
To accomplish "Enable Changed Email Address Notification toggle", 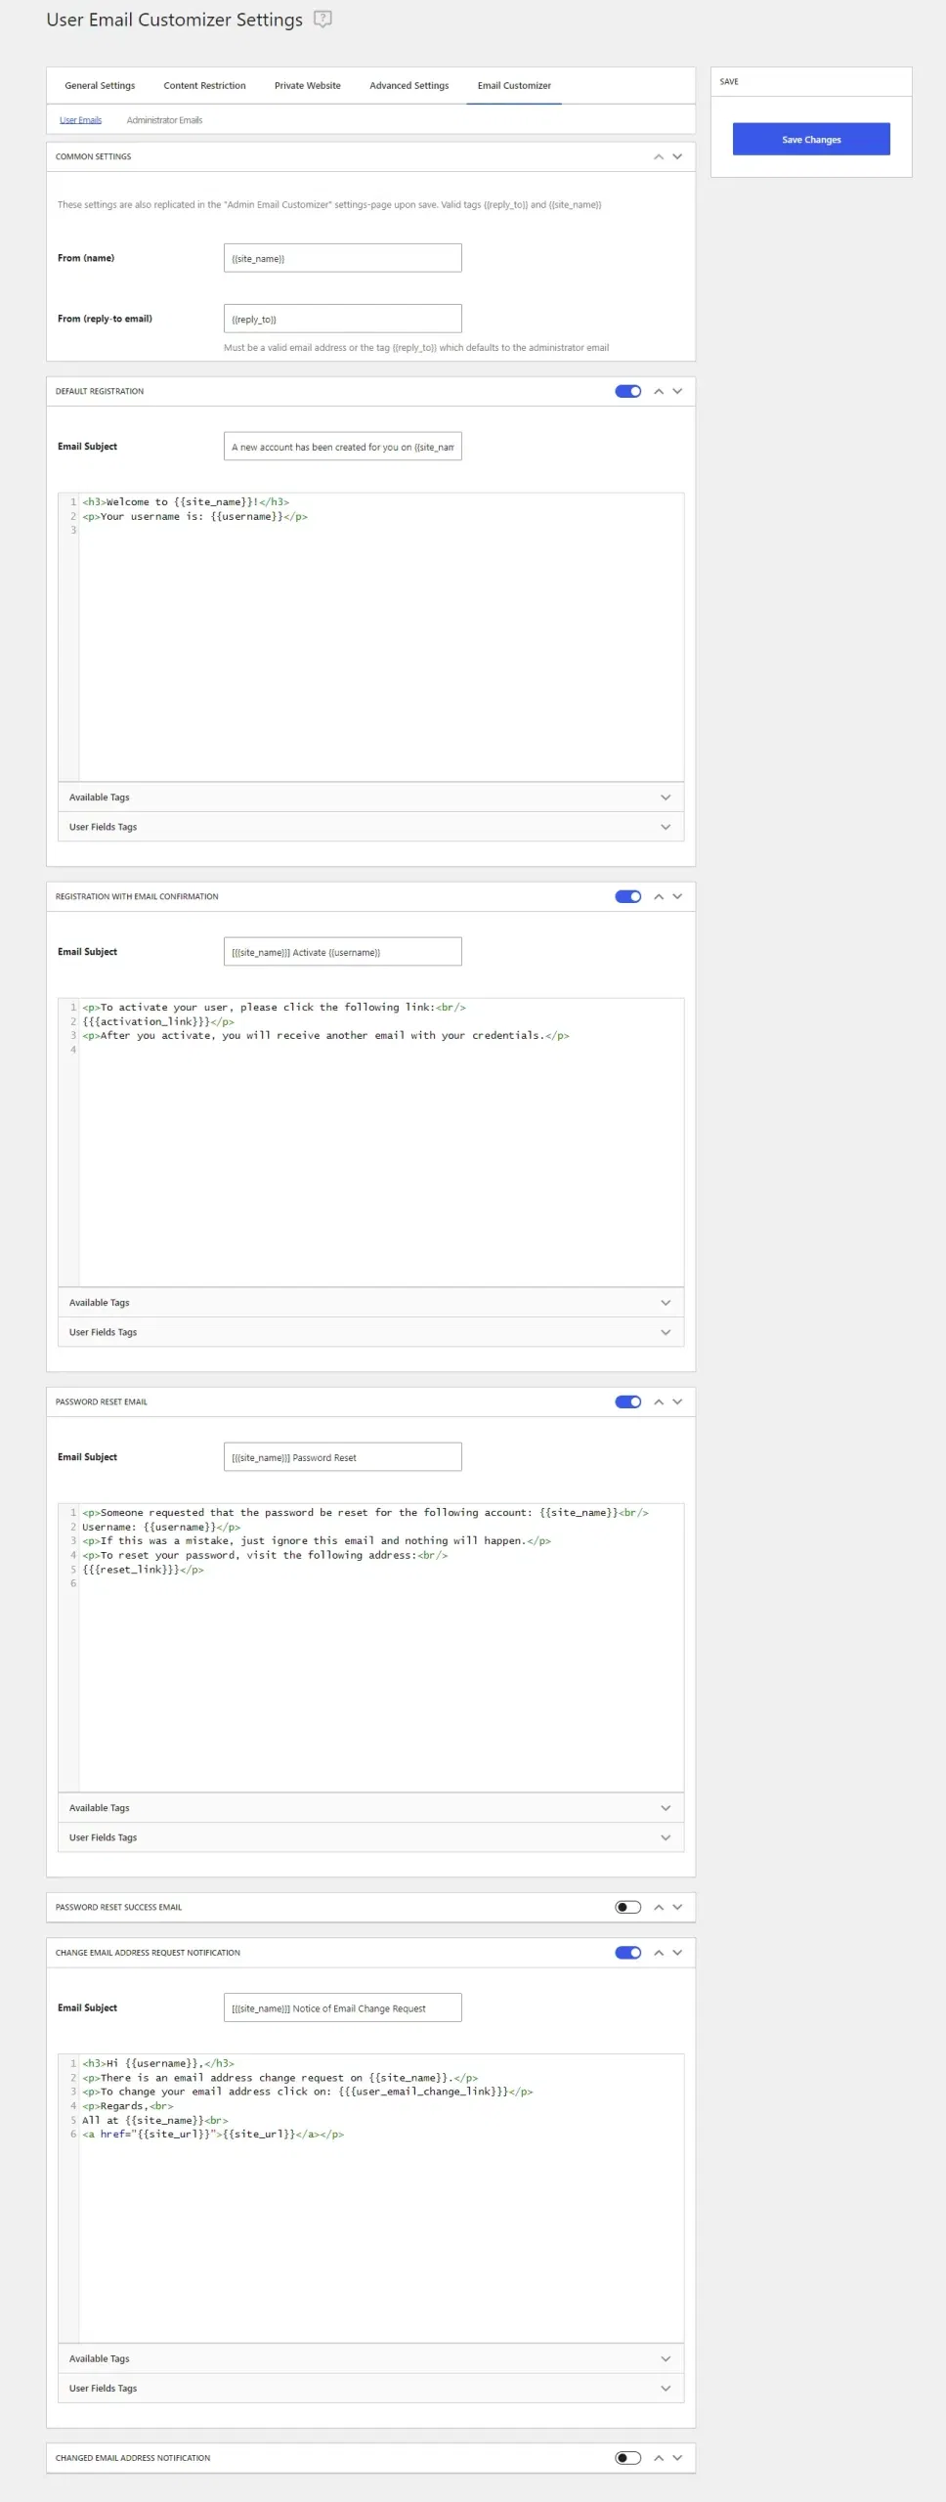I will [628, 2458].
